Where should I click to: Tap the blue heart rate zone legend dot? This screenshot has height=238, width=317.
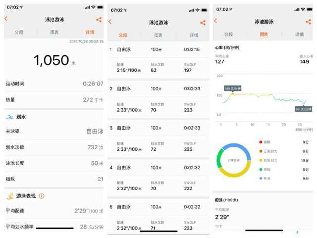tap(261, 178)
